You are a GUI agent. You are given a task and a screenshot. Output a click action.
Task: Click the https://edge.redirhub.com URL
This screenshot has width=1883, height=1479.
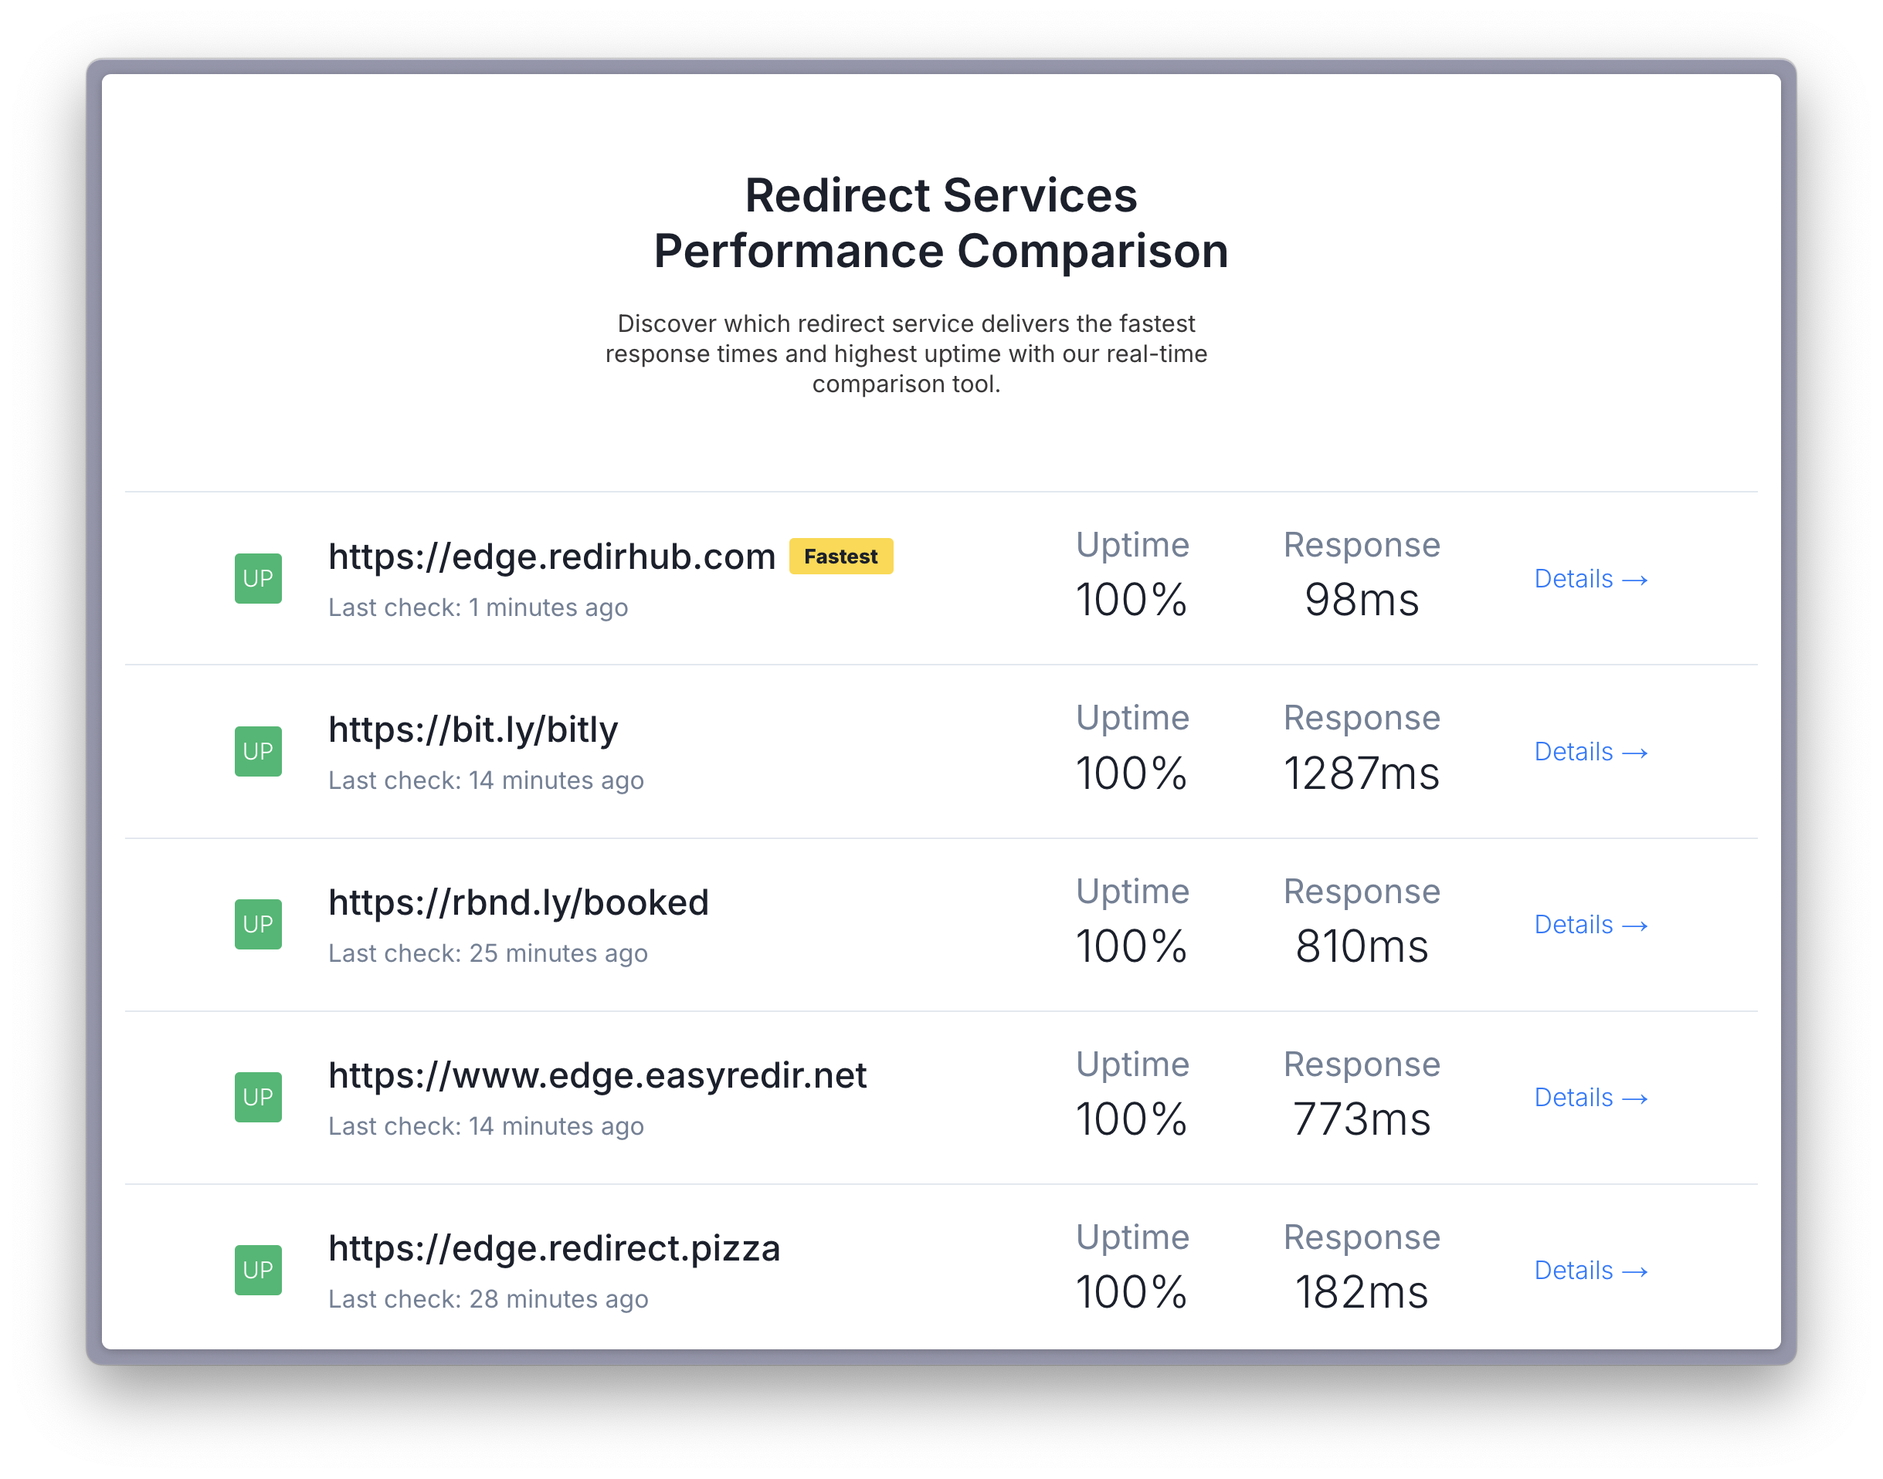(x=552, y=557)
